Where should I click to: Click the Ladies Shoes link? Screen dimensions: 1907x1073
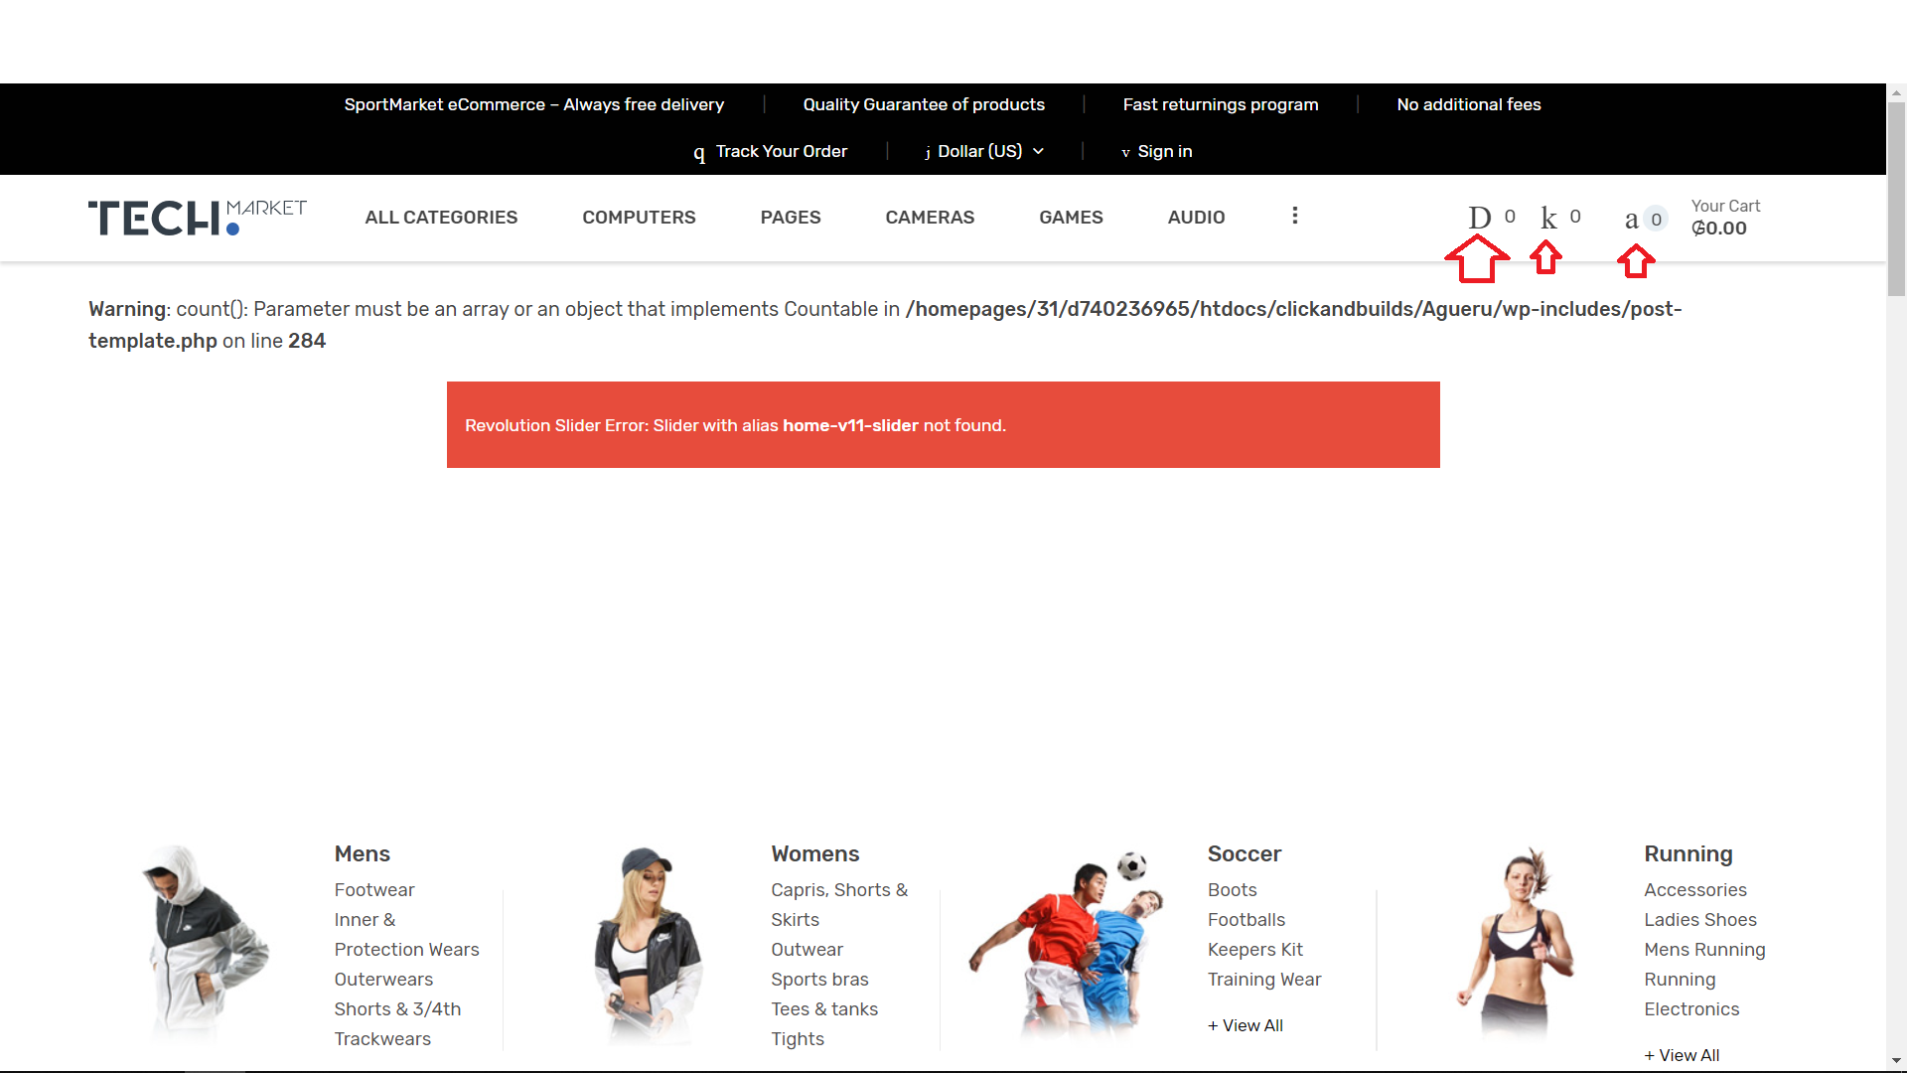1699,920
